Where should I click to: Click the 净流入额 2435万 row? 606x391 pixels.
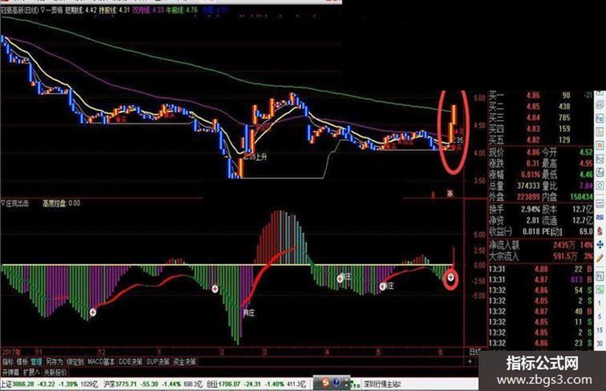coord(541,245)
